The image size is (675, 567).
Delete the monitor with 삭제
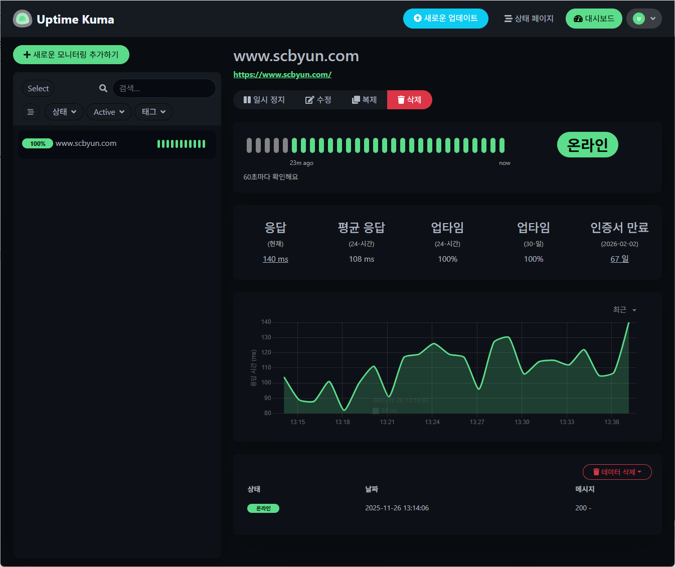[409, 100]
